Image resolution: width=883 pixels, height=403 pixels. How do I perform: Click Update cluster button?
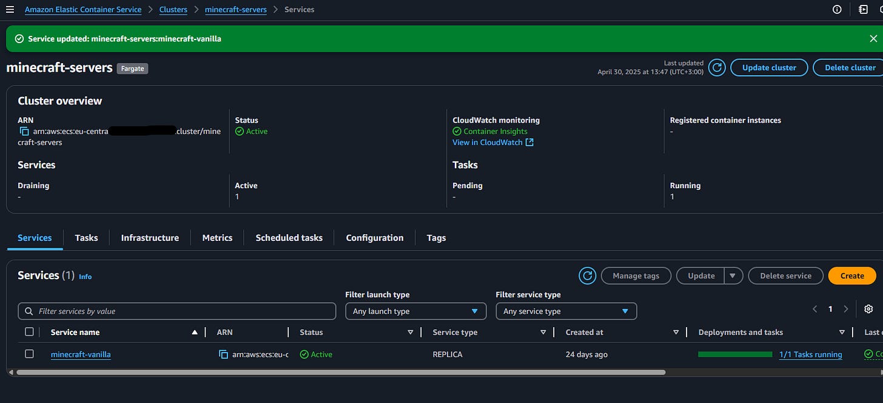tap(769, 67)
